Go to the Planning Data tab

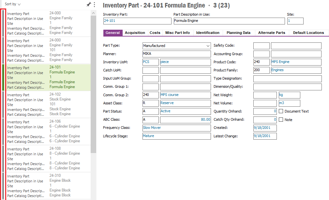tap(238, 33)
